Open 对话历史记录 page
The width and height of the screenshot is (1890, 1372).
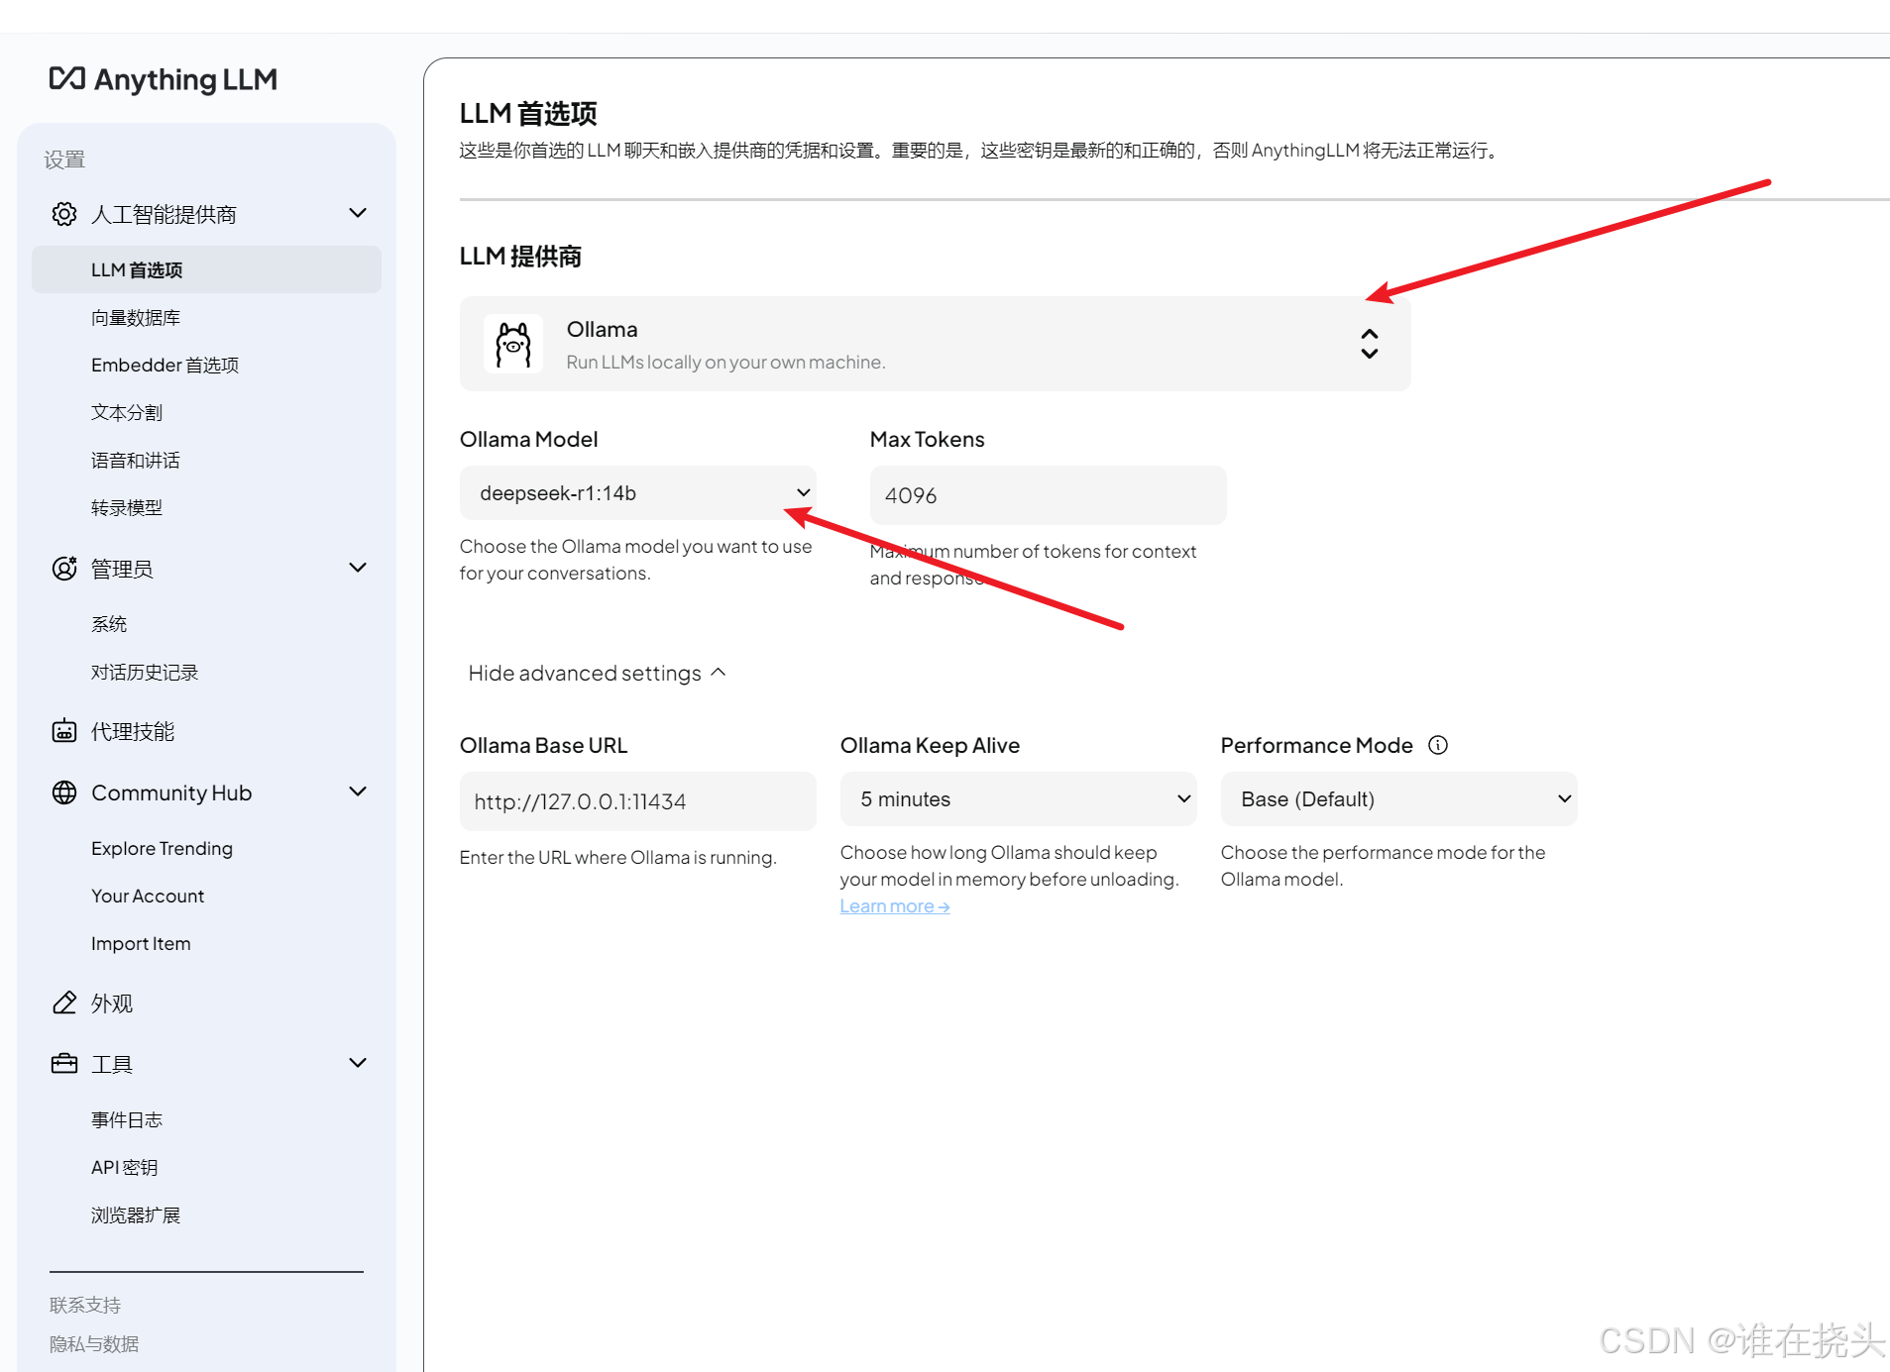point(145,673)
